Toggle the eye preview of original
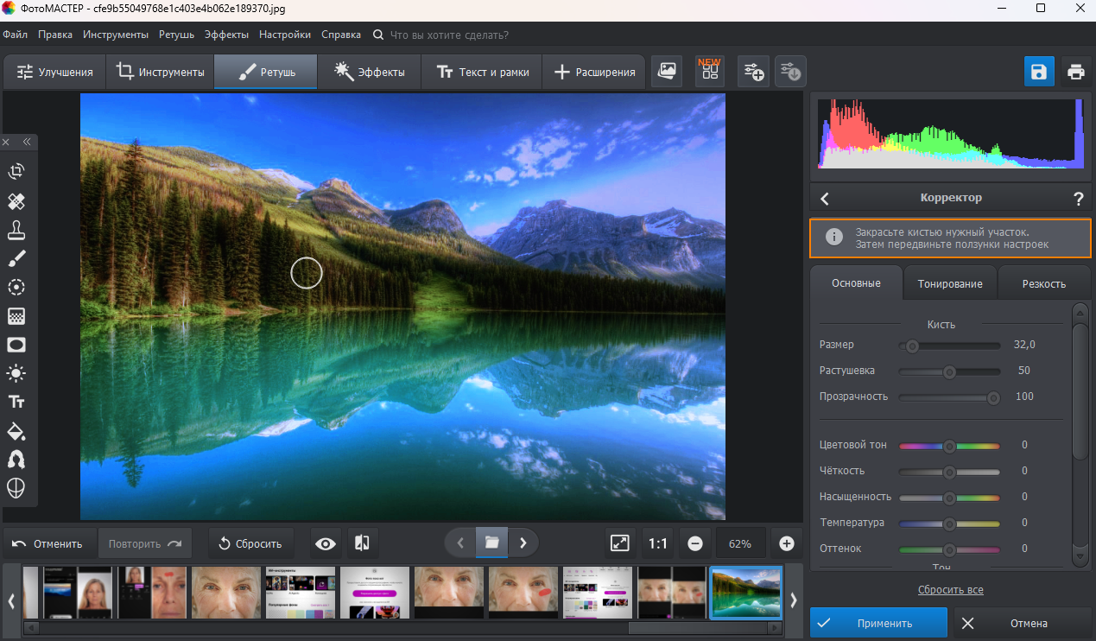1096x641 pixels. (326, 543)
